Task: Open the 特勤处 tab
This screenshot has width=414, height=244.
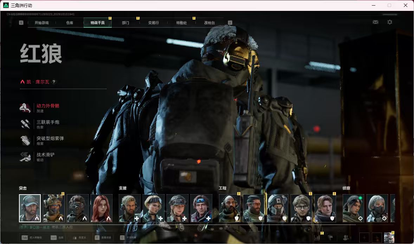Action: coord(181,23)
